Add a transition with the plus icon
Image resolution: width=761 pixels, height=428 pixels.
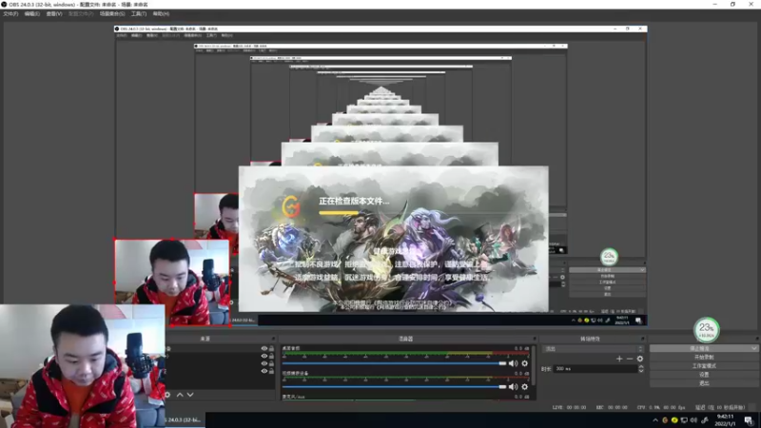[619, 359]
